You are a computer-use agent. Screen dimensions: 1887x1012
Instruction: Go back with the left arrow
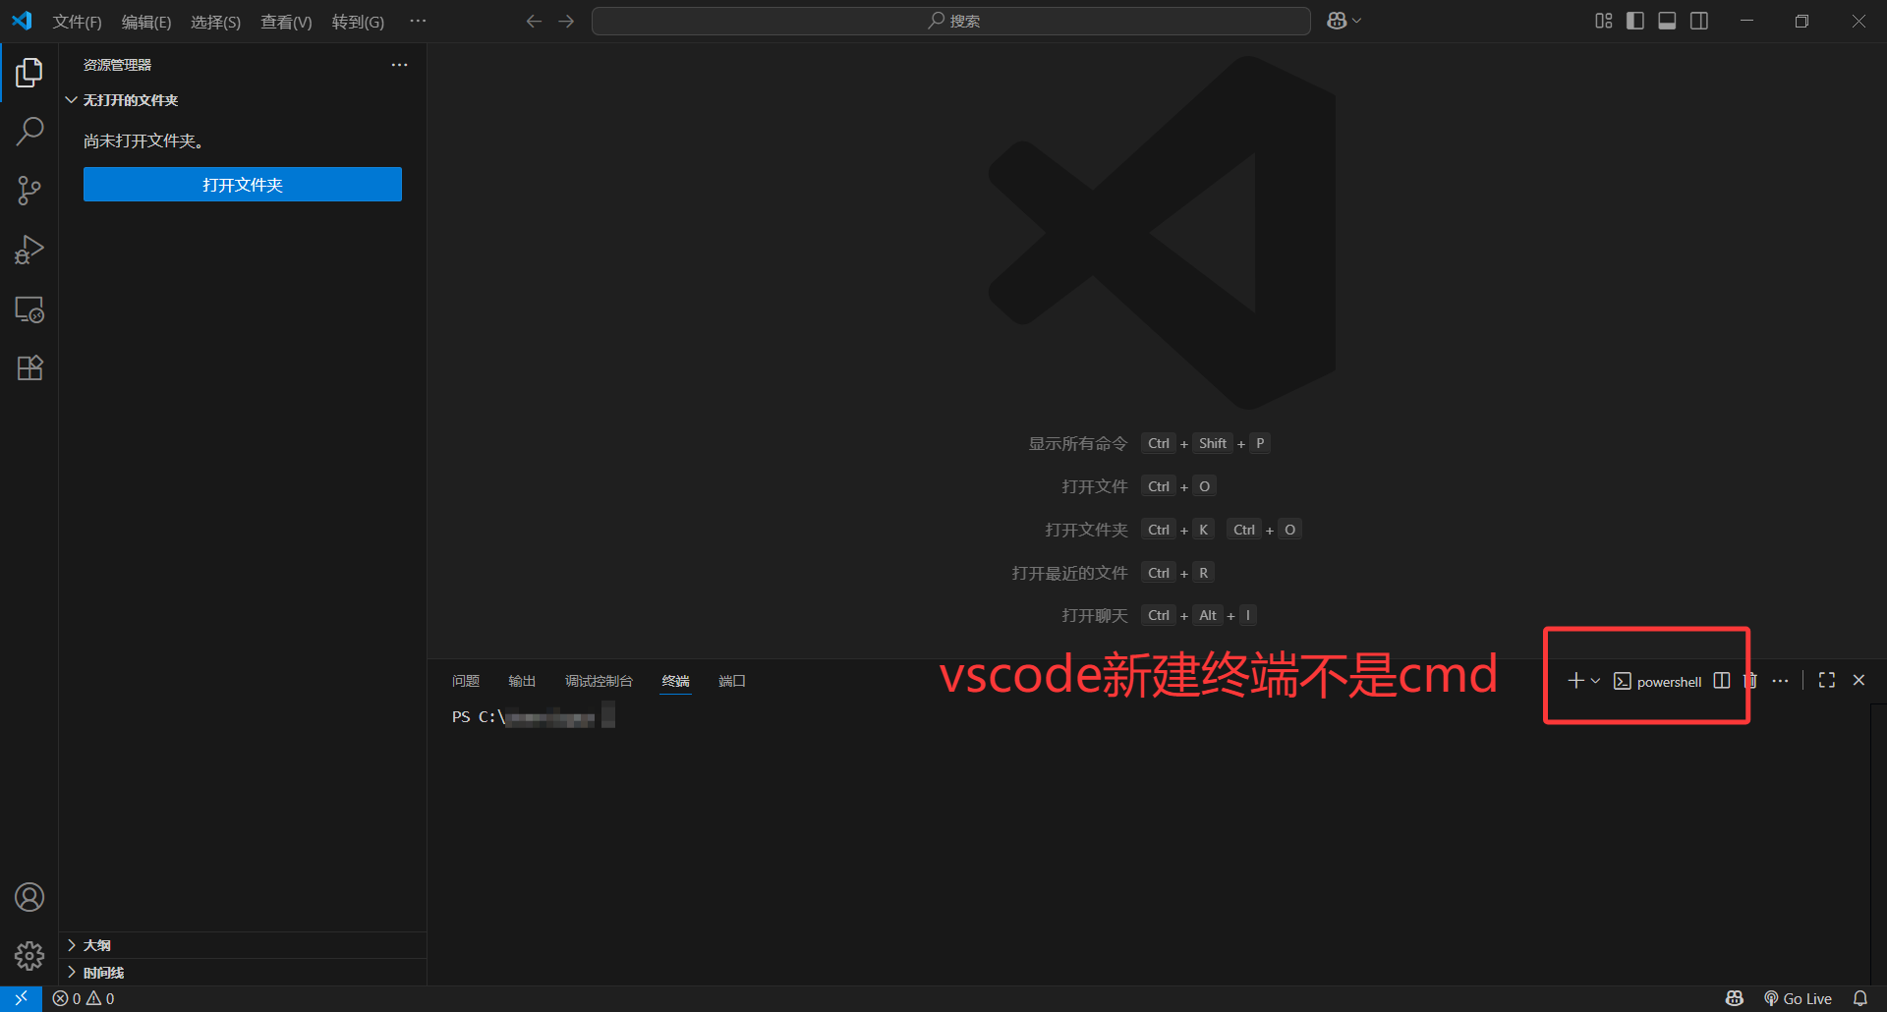(534, 21)
